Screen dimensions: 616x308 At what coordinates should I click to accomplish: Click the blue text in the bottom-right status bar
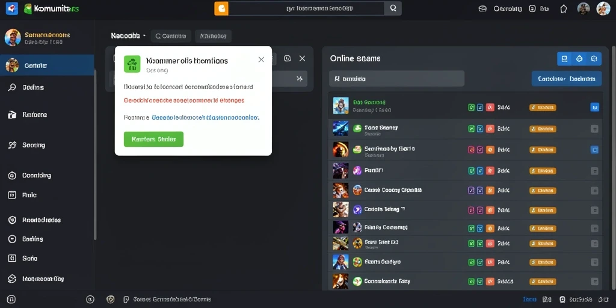529,300
